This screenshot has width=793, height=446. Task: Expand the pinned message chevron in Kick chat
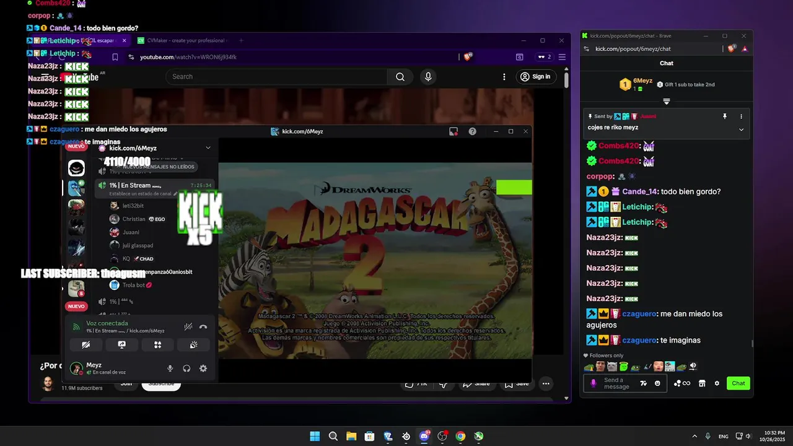(741, 129)
